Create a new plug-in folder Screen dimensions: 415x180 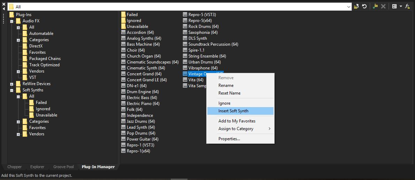[x=375, y=6]
